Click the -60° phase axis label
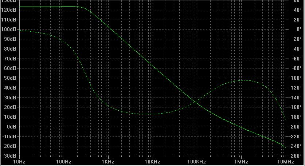Image resolution: width=305 pixels, height=166 pixels. coord(297,59)
